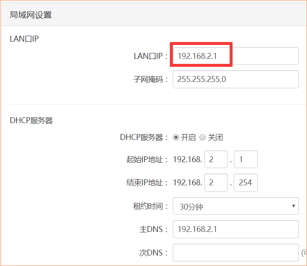Click the 192.168. prefix of 起始IP地址
This screenshot has width=307, height=266.
[x=188, y=159]
